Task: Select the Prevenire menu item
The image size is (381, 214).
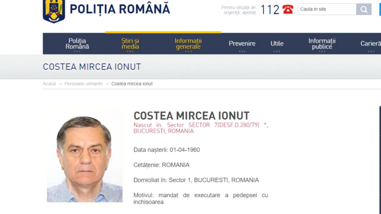Action: [242, 43]
